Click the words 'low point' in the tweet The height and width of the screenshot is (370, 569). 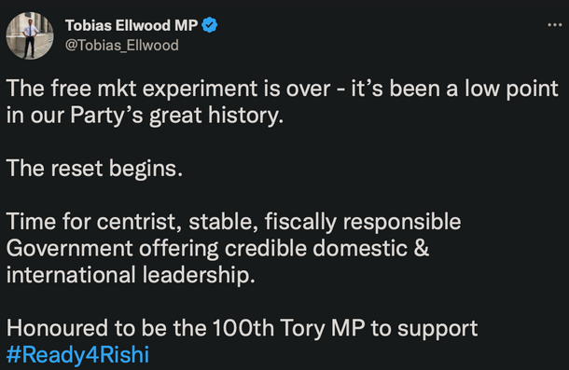click(x=512, y=89)
